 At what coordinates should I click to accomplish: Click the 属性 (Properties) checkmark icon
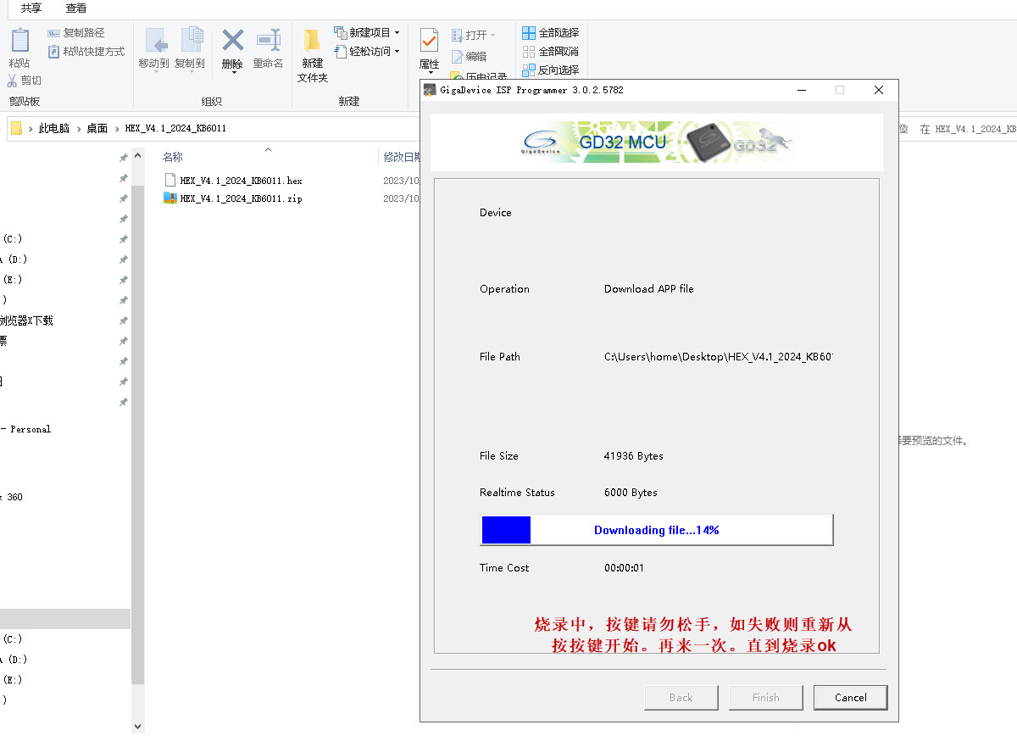(429, 40)
